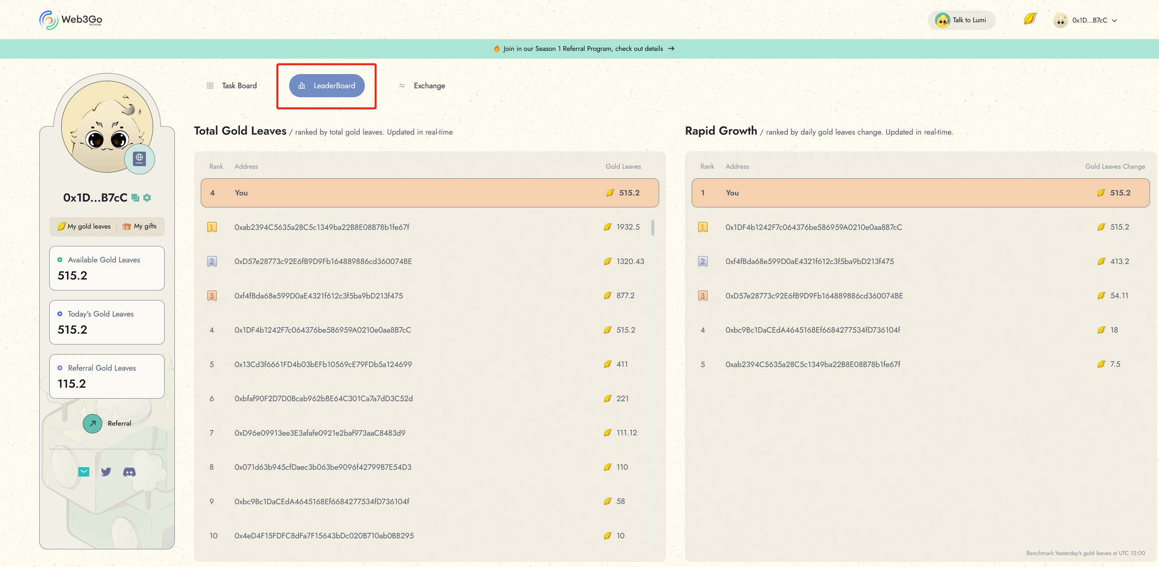Copy wallet address icon beside 0x1D...B7cC
This screenshot has width=1159, height=567.
click(135, 198)
